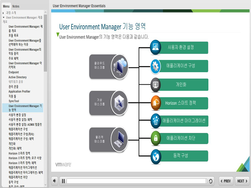Select SyncTool in the menu
The width and height of the screenshot is (251, 188).
pos(14,101)
